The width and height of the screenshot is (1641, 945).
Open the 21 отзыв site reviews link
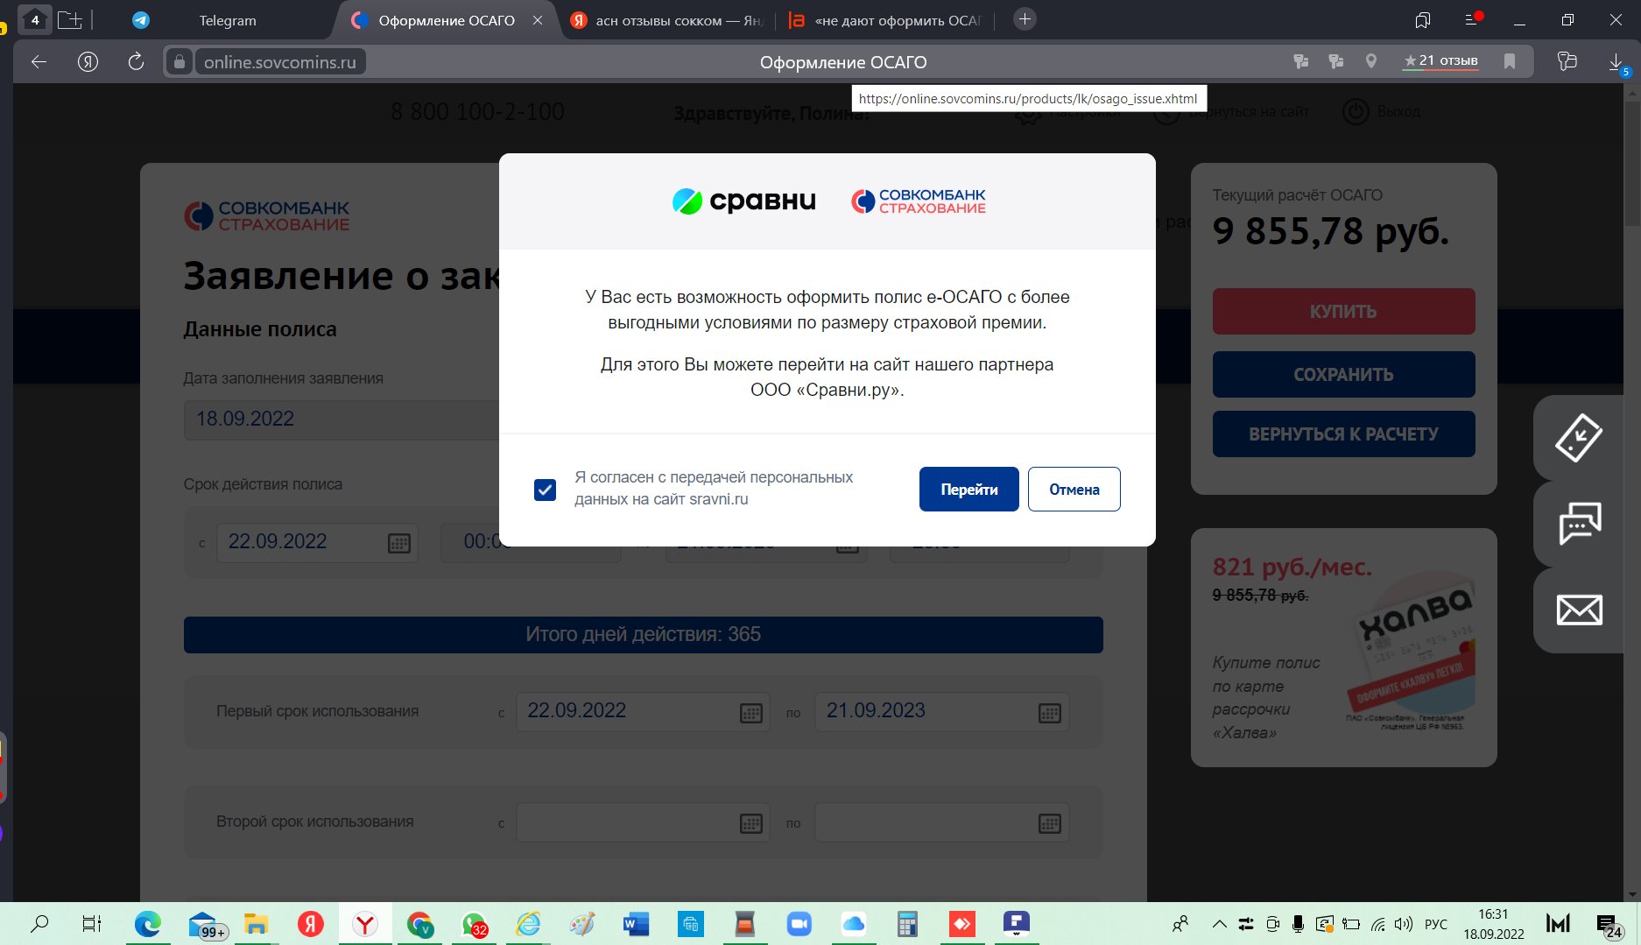click(1440, 61)
